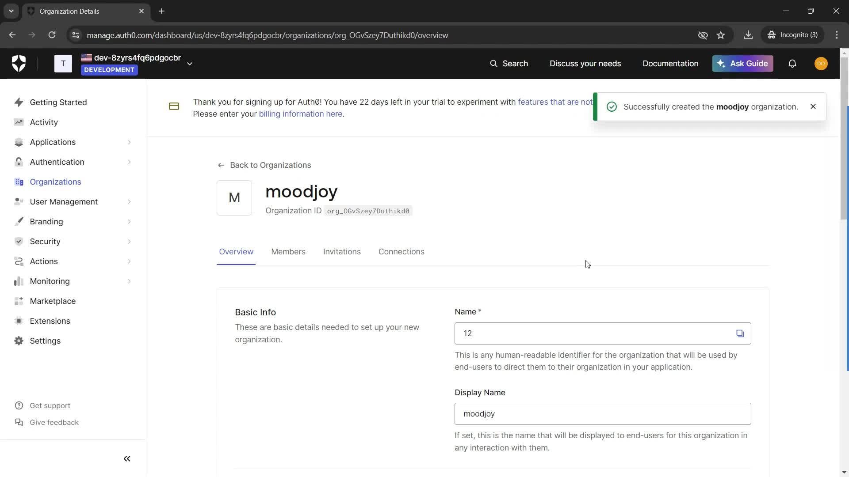Expand the Monitoring submenu chevron
849x477 pixels.
tap(129, 281)
